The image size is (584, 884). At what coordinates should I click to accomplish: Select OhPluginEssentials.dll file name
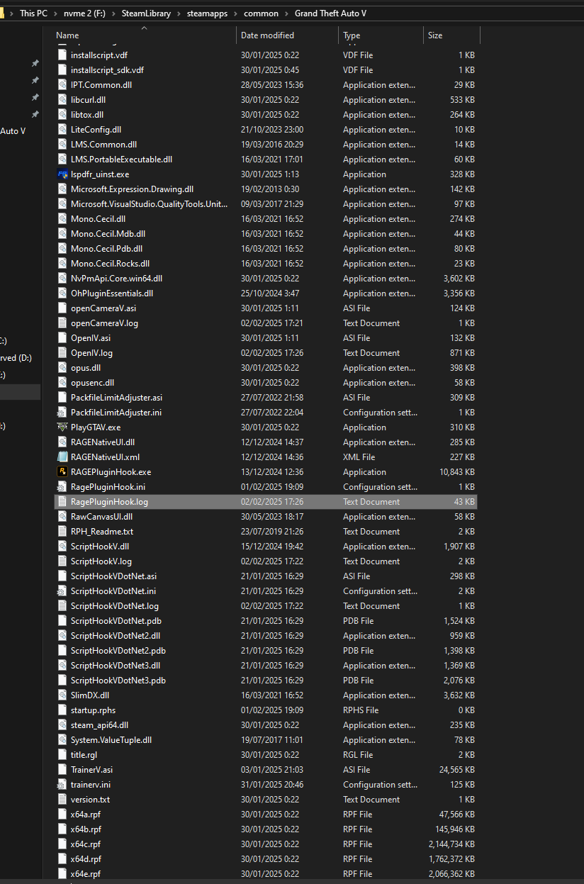coord(112,293)
